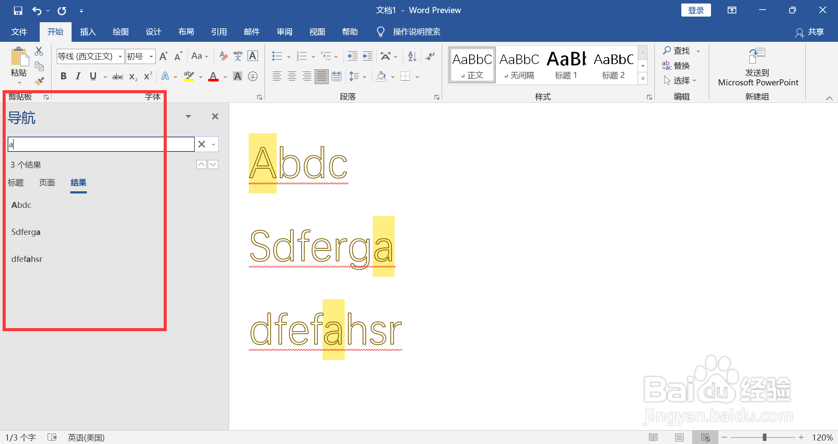Viewport: 838px width, 444px height.
Task: Open the 文件 menu
Action: [x=19, y=32]
